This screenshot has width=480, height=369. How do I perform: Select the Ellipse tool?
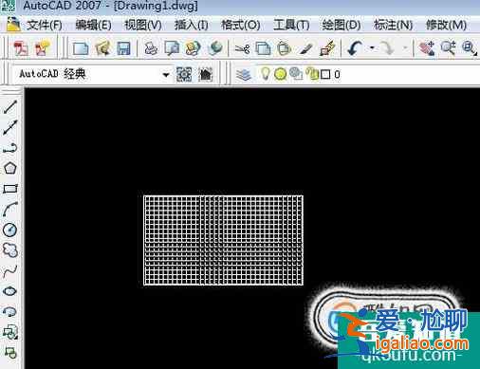pyautogui.click(x=10, y=291)
